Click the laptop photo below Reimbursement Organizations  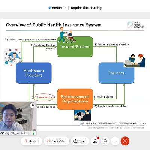82,115
